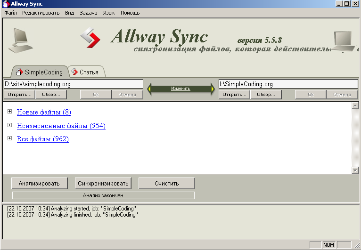Click the Очистить button

coord(167,183)
